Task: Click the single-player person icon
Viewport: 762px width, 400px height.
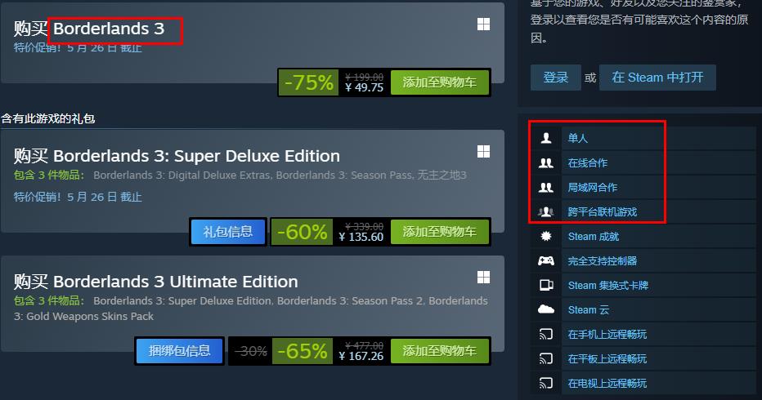Action: [x=545, y=138]
